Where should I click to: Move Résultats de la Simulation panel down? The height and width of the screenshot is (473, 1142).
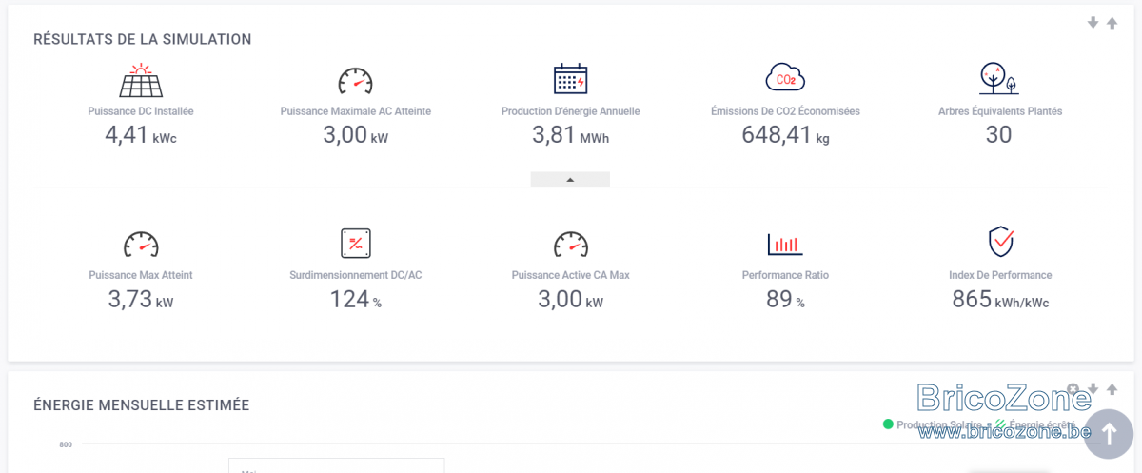click(1093, 23)
